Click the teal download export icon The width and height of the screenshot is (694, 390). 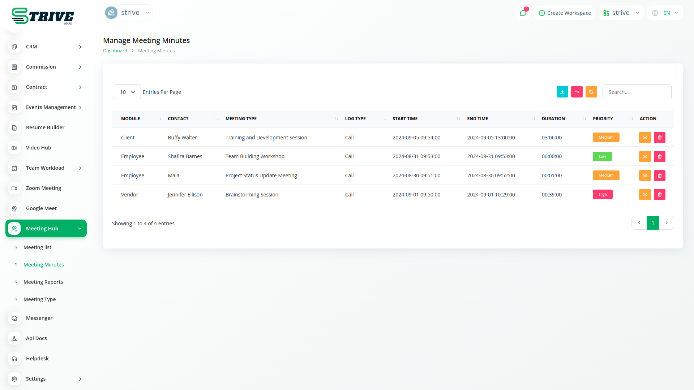562,92
